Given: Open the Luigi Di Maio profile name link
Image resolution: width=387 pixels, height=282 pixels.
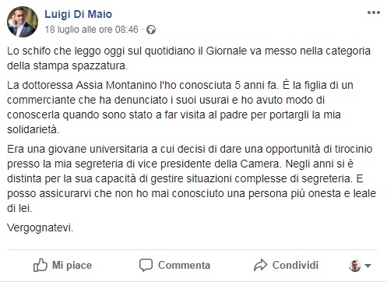Looking at the screenshot, I should pyautogui.click(x=79, y=14).
